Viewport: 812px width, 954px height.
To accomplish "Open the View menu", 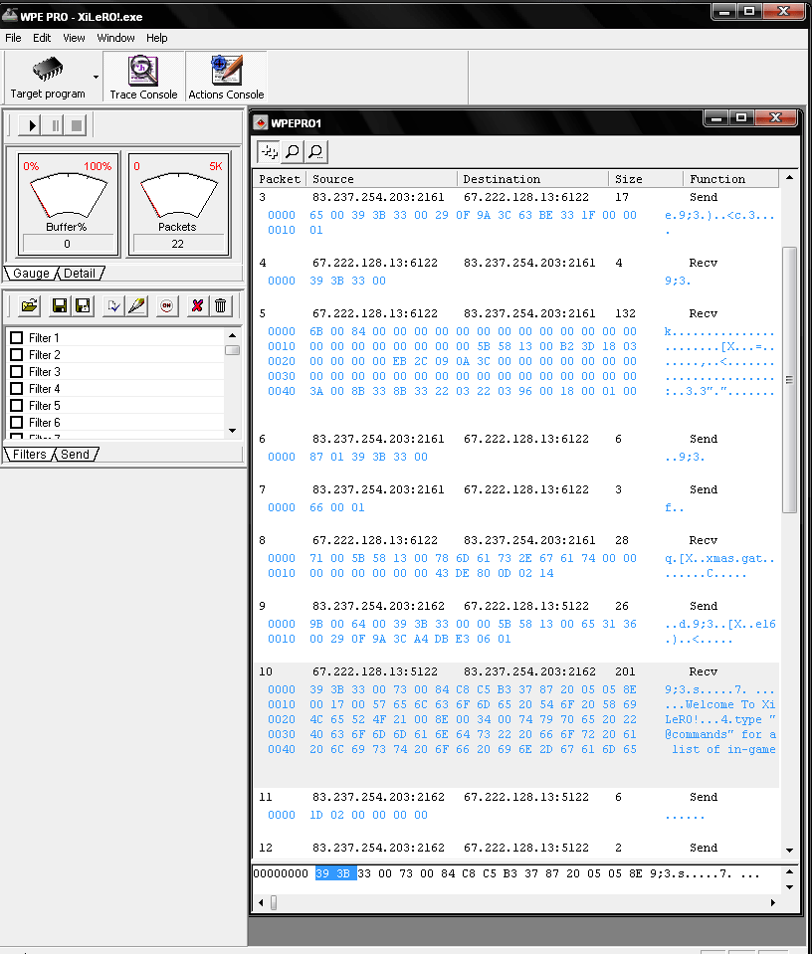I will (x=74, y=38).
